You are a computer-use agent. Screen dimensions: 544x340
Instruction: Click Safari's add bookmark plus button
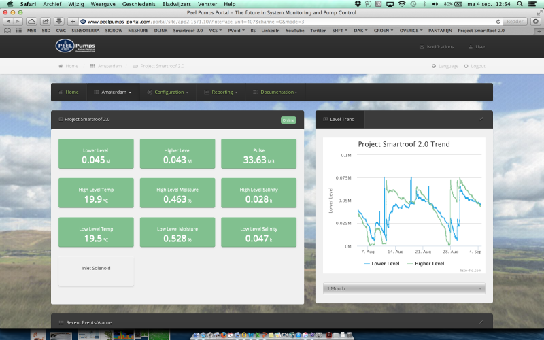(73, 21)
